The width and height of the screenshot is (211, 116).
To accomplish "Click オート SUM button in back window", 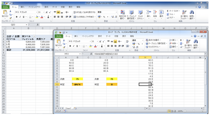I will [173, 11].
